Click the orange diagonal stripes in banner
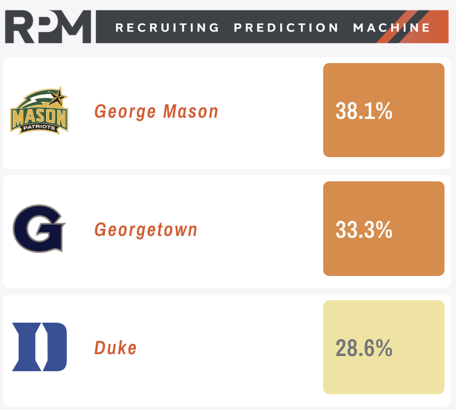Viewport: 456px width, 410px height. pyautogui.click(x=413, y=27)
